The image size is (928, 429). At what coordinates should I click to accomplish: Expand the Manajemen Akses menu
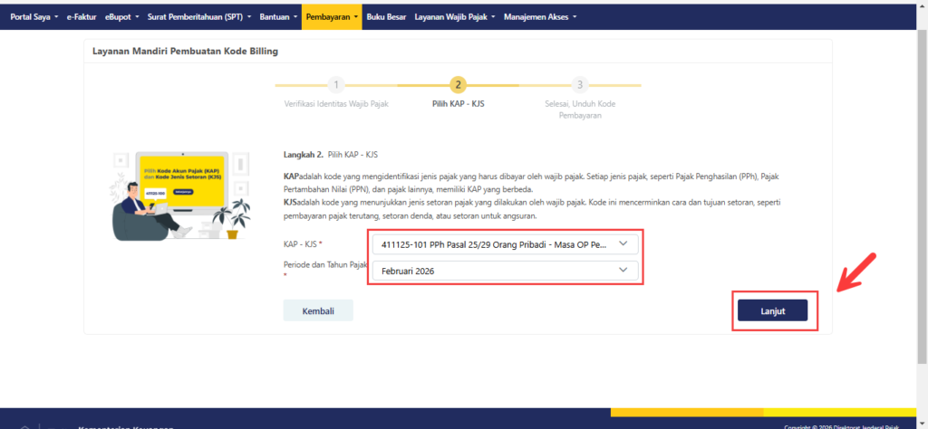point(539,16)
